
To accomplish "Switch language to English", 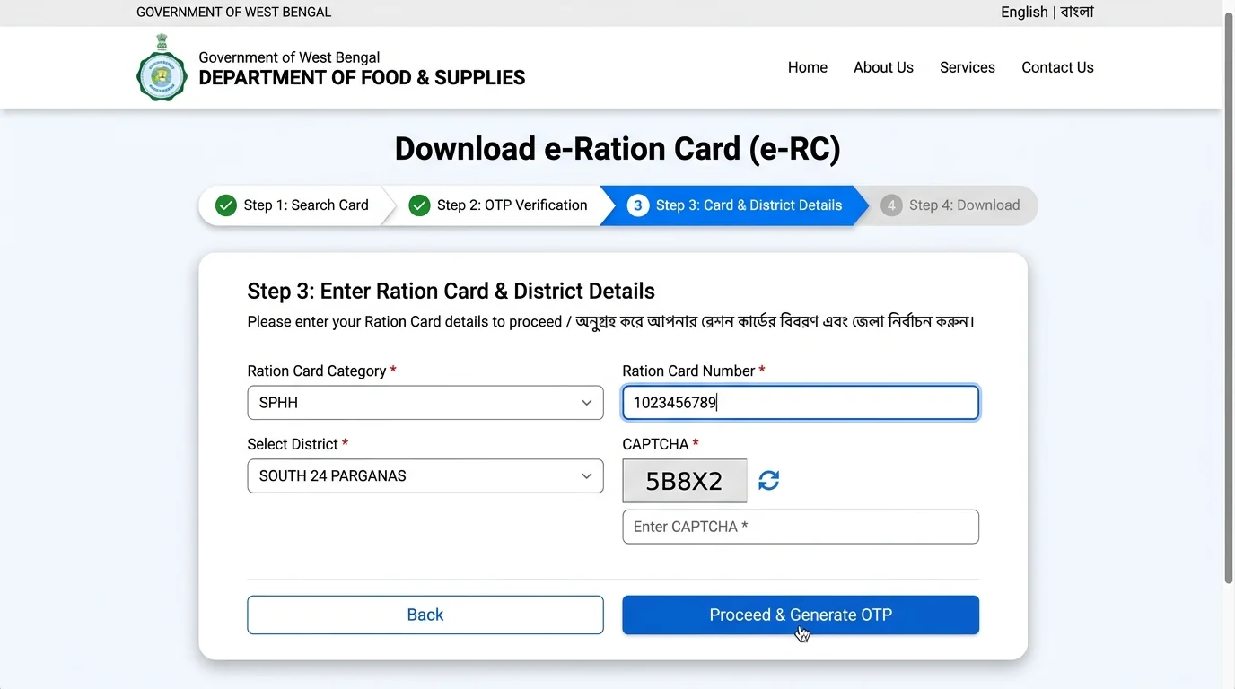I will 1024,13.
